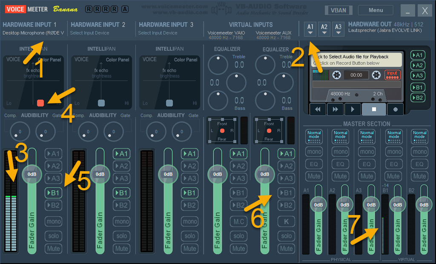Screen dimensions: 436x264
Task: Change Hardware Input 1 Desktop Microphone device
Action: click(x=33, y=33)
